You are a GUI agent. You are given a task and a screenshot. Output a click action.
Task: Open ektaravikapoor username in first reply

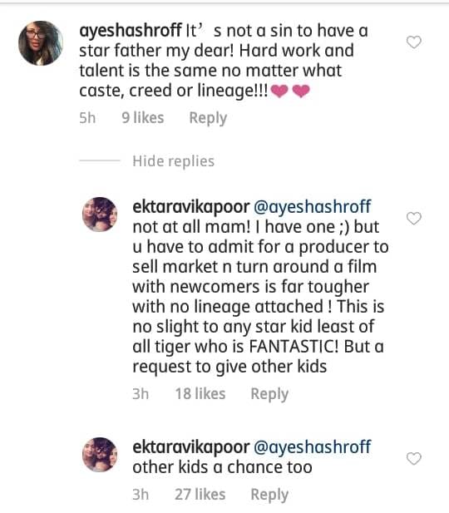pyautogui.click(x=191, y=207)
